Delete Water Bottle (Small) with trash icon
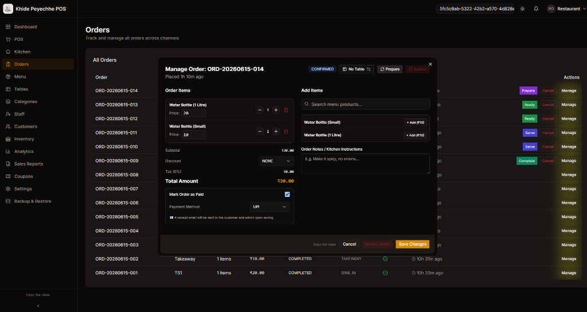The image size is (587, 312). pos(286,132)
